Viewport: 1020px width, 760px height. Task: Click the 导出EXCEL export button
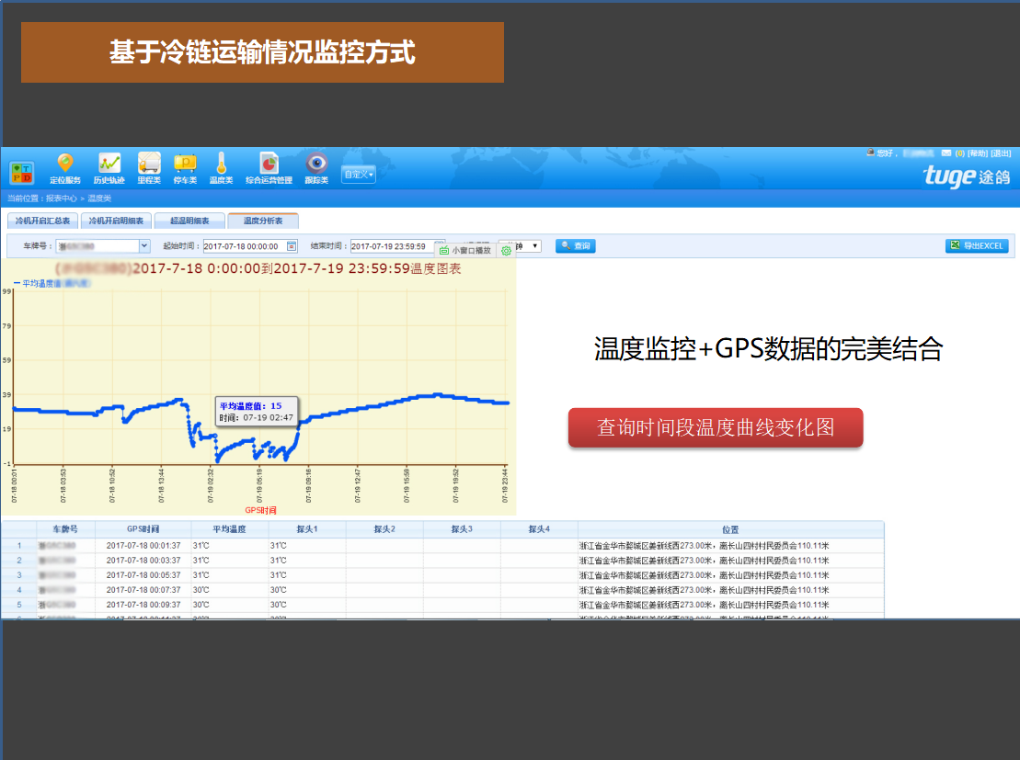(x=977, y=246)
